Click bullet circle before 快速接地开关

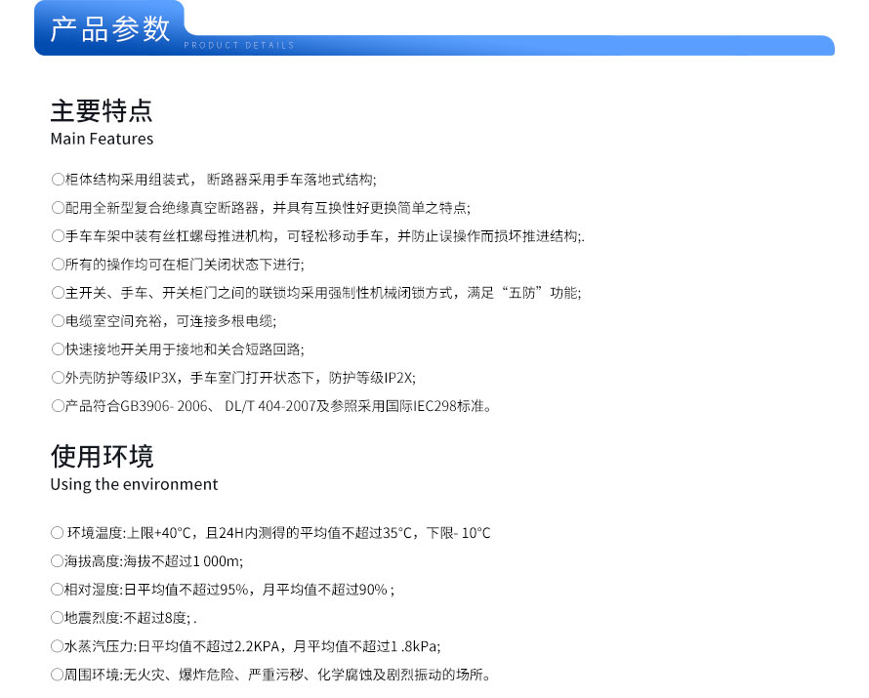click(57, 349)
